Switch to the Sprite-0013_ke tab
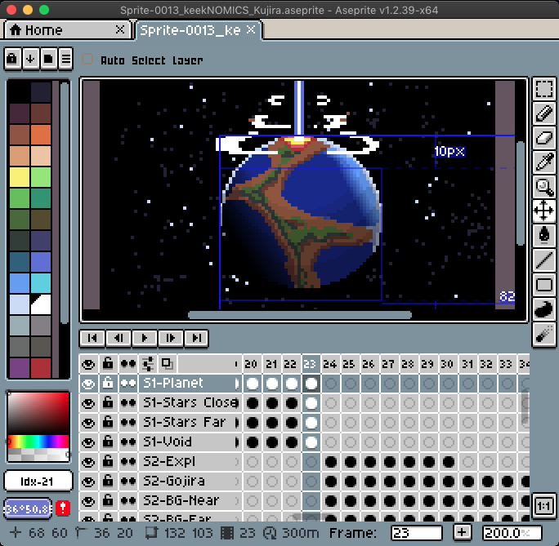The image size is (559, 546). pyautogui.click(x=199, y=30)
